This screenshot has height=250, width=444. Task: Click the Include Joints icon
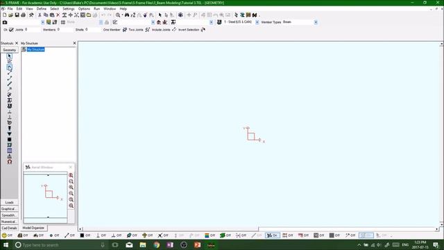point(174,29)
